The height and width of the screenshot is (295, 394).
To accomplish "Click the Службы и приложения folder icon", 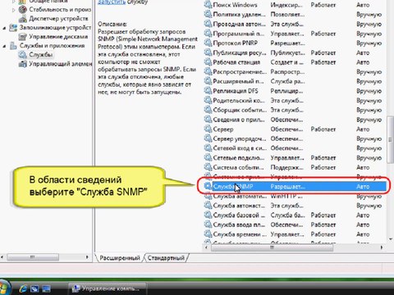I will point(13,46).
